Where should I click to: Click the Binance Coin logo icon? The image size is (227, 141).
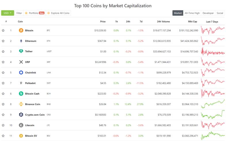21,104
